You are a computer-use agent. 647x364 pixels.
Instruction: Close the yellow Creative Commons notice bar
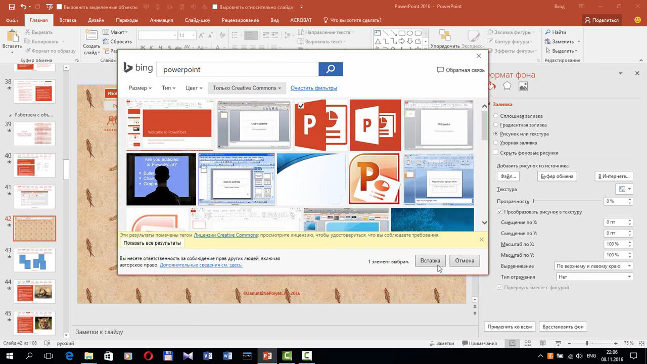coord(481,239)
